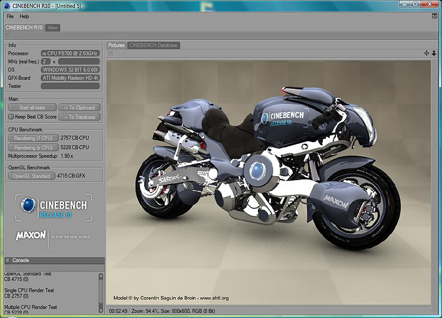442x318 pixels.
Task: Click the Console scrollbar thumb
Action: [x=101, y=293]
